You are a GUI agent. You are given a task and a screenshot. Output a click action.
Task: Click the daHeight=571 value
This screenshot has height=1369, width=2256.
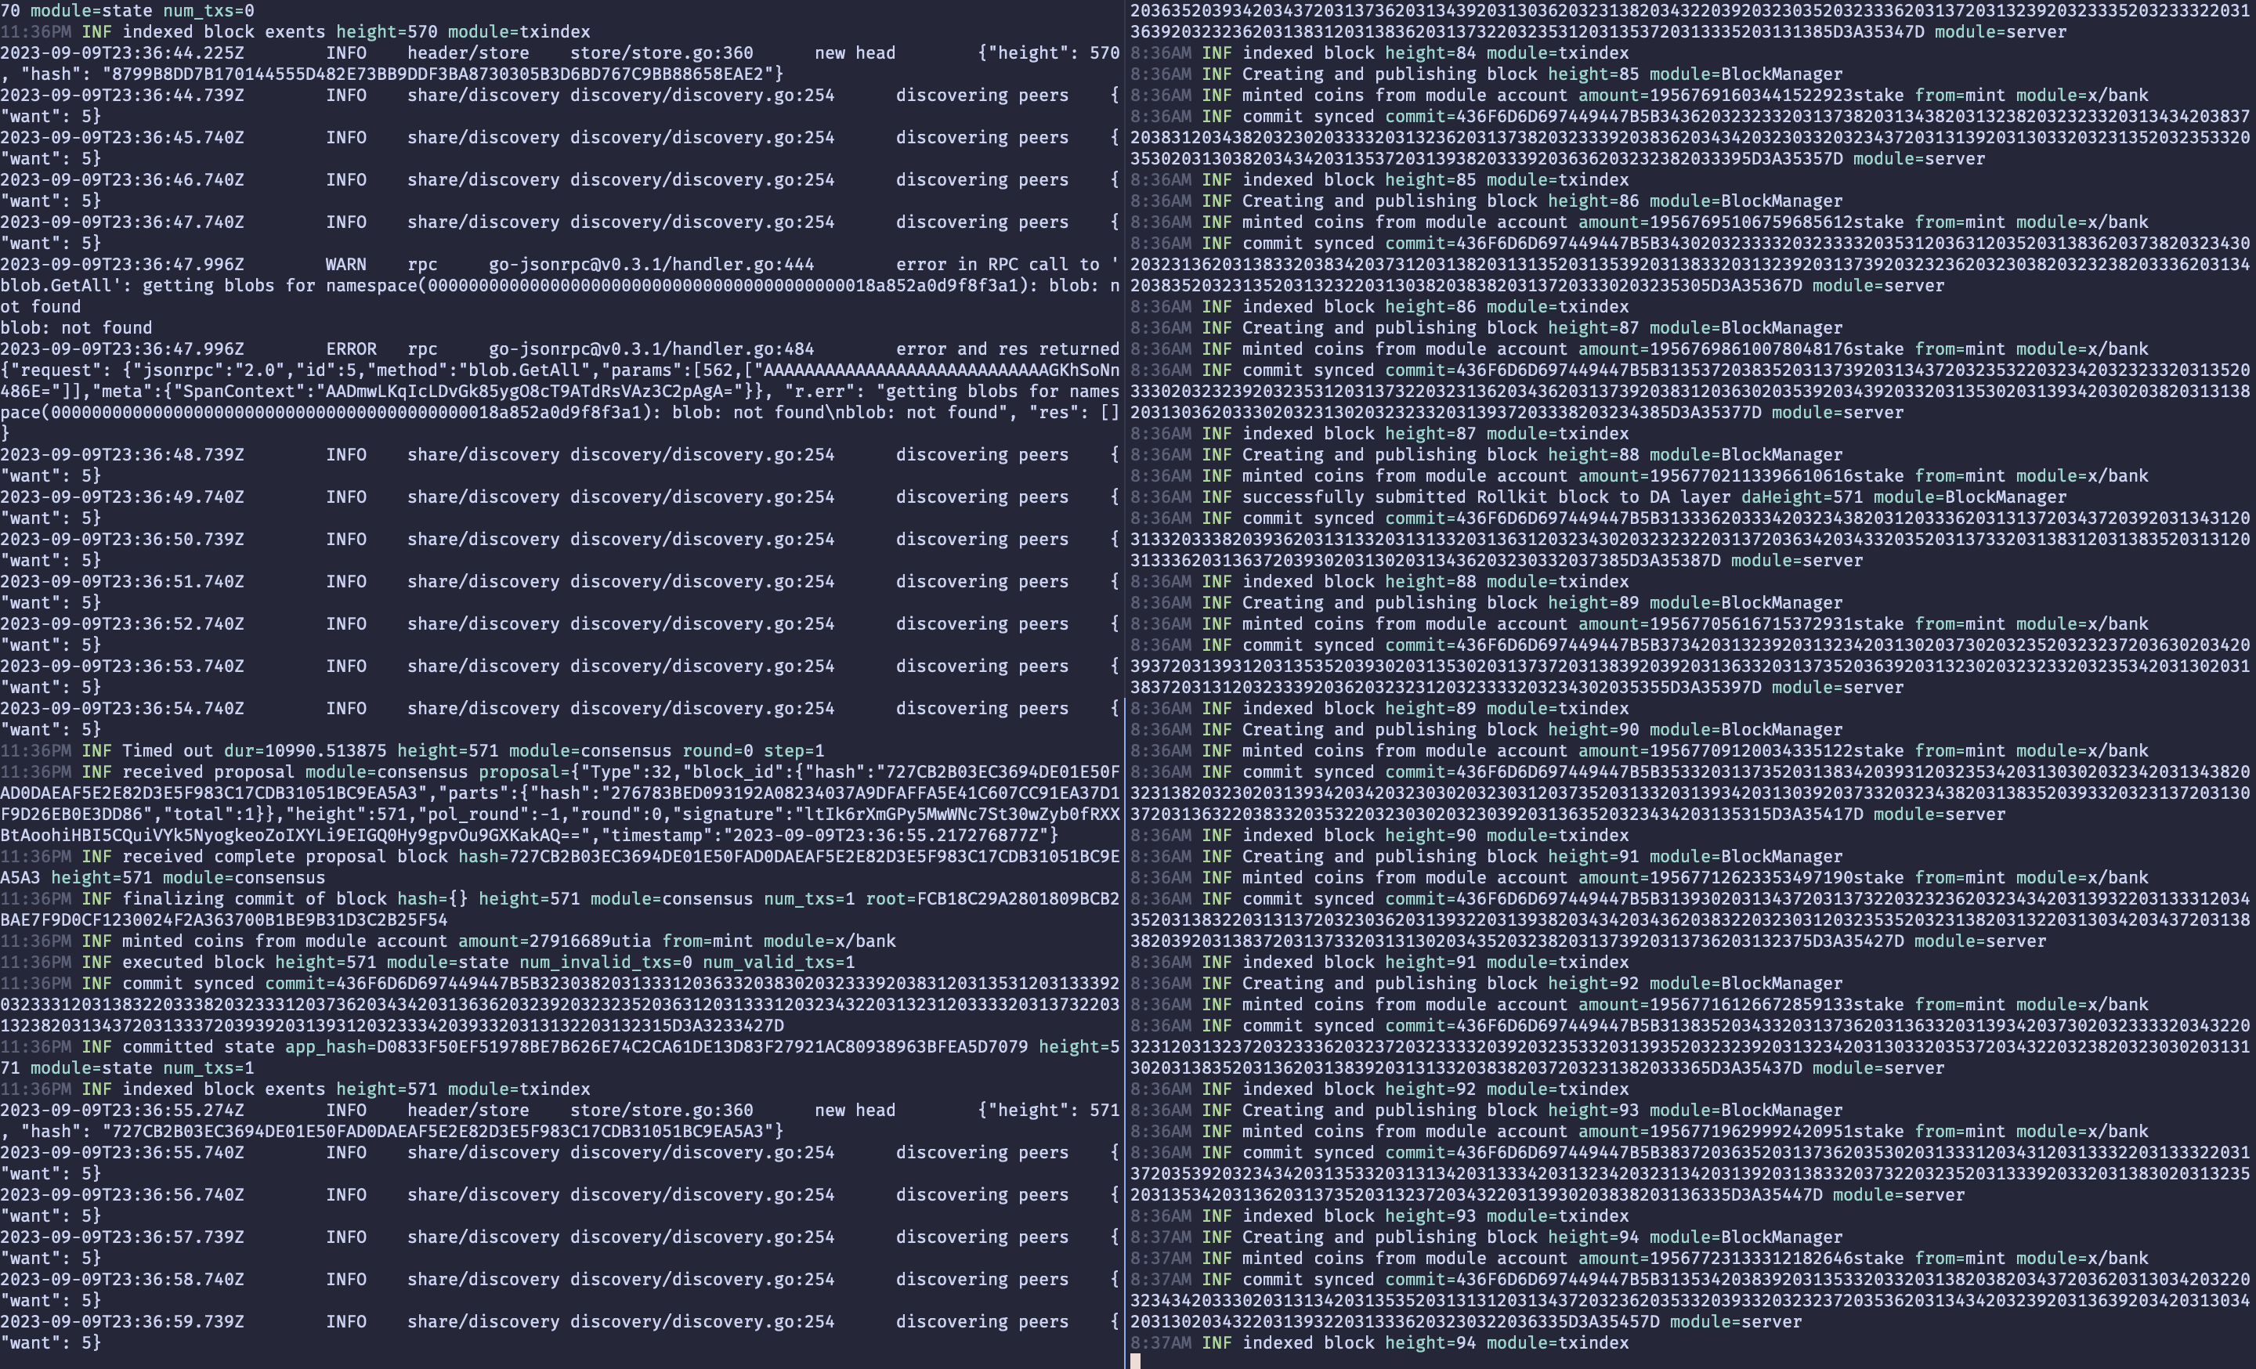pos(1801,497)
